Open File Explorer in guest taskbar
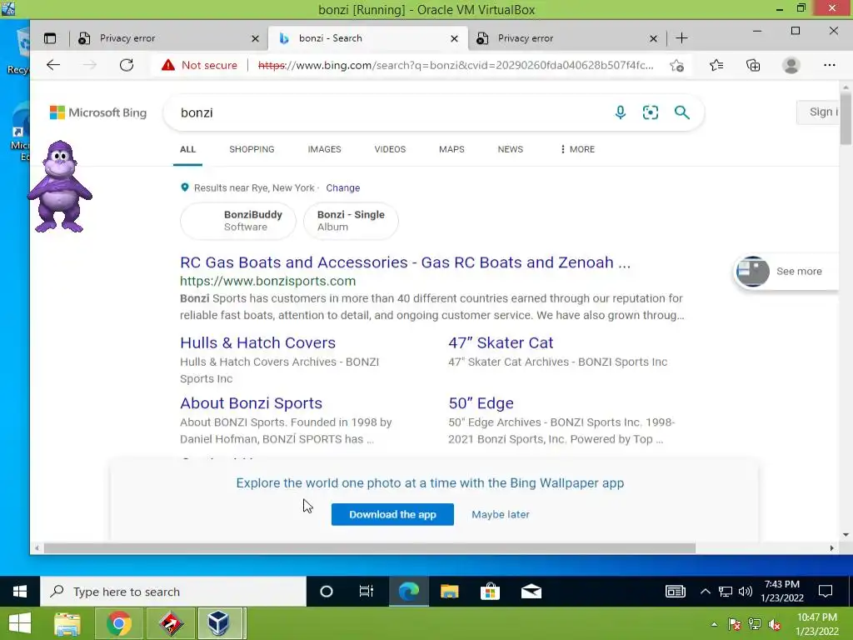 pos(449,592)
